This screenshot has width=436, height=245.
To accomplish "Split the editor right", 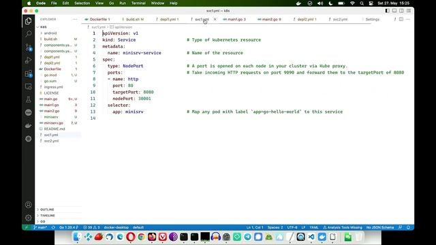I will pos(401,19).
